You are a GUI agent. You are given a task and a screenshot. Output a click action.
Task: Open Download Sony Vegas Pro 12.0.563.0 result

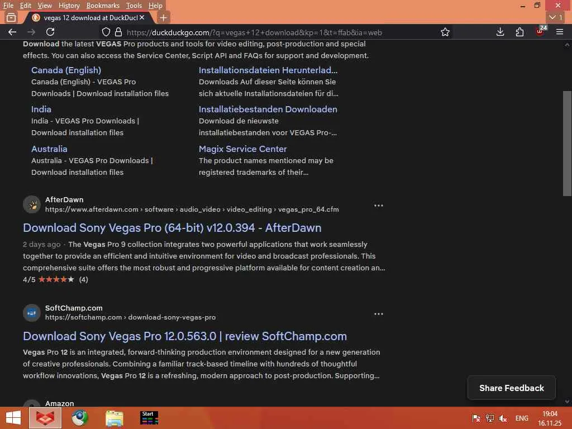(x=184, y=336)
